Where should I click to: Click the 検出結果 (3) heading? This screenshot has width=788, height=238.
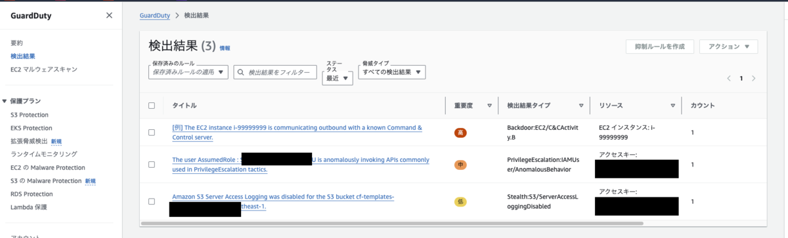(183, 46)
